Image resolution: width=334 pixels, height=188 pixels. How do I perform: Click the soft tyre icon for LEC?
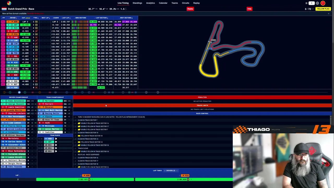pos(36,31)
